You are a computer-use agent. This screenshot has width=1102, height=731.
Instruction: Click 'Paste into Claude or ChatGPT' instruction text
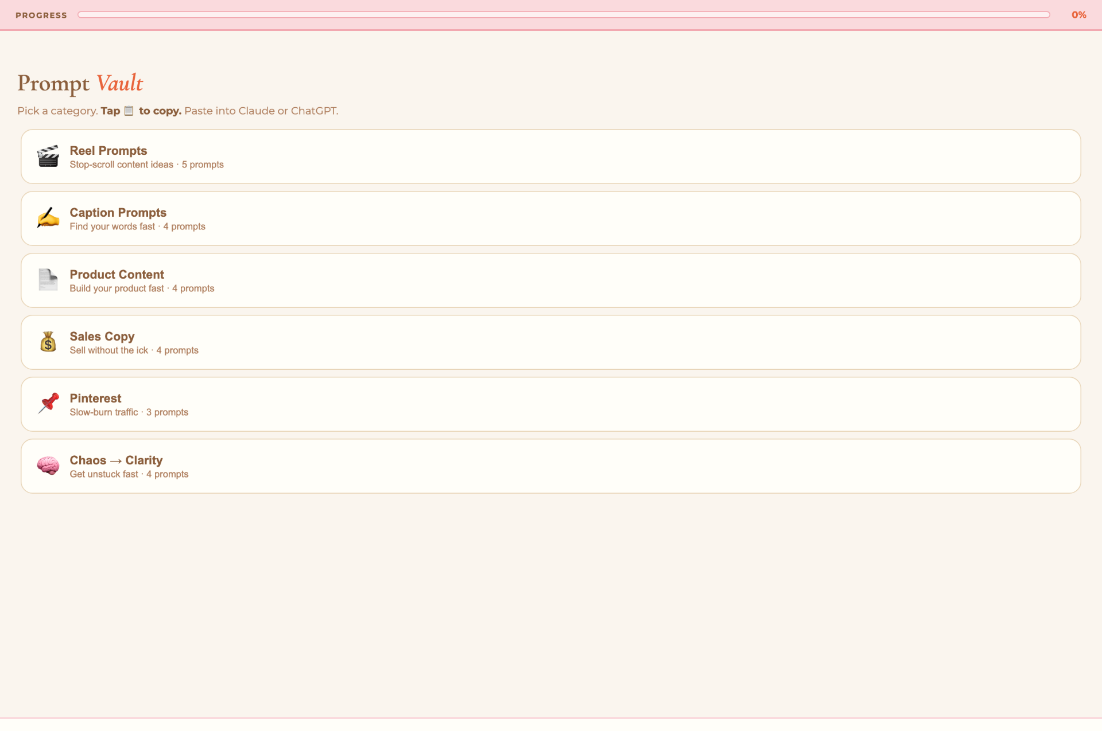[x=261, y=111]
